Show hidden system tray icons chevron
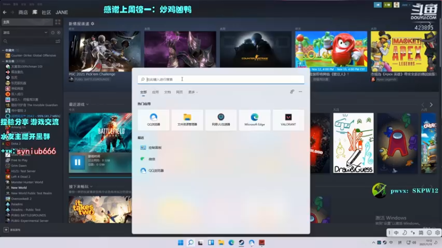This screenshot has height=248, width=442. tap(373, 242)
